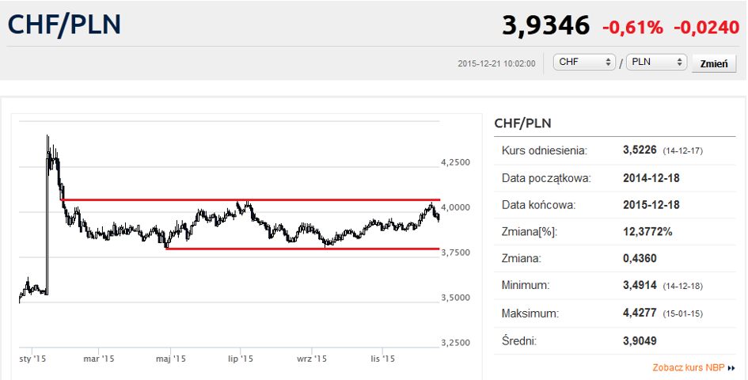
Task: Click the wrz '15 time axis label
Action: coord(312,359)
